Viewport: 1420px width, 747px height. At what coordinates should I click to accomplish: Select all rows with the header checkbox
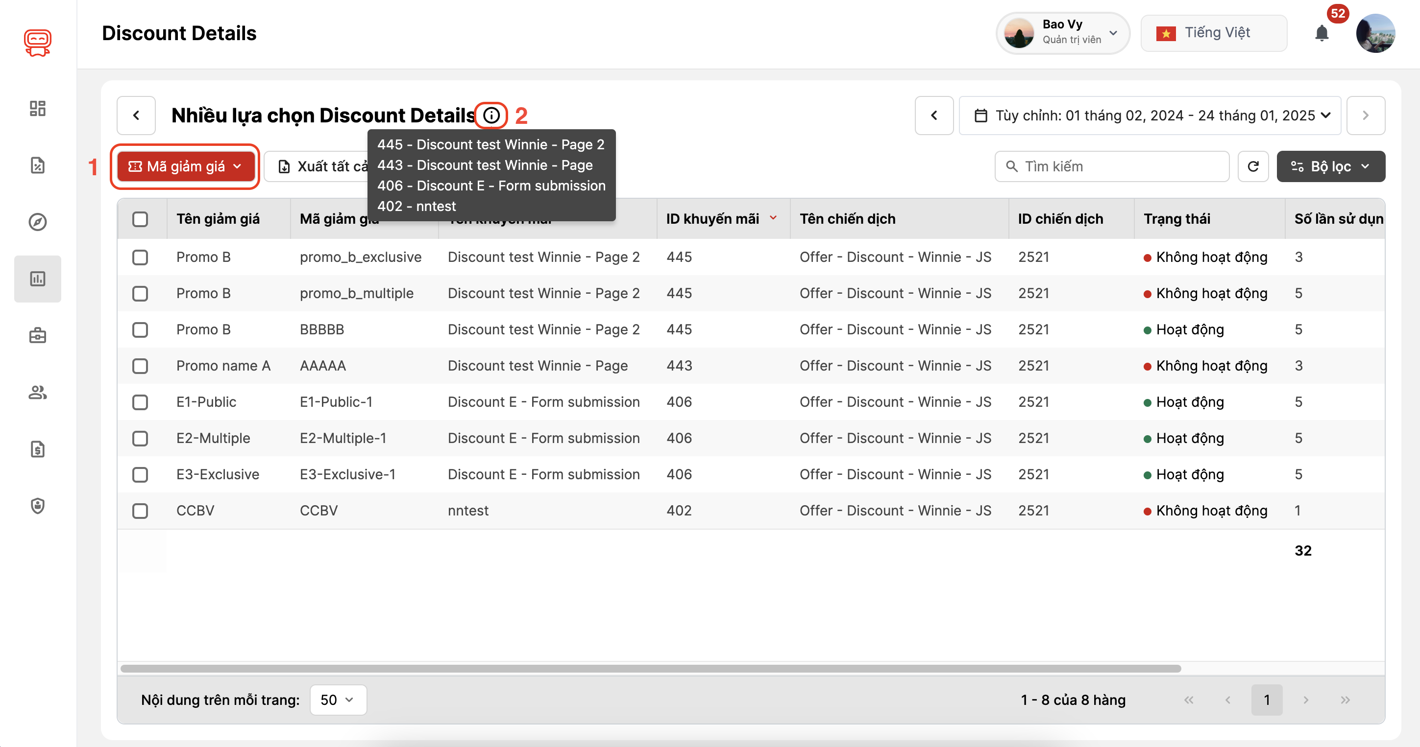point(140,219)
